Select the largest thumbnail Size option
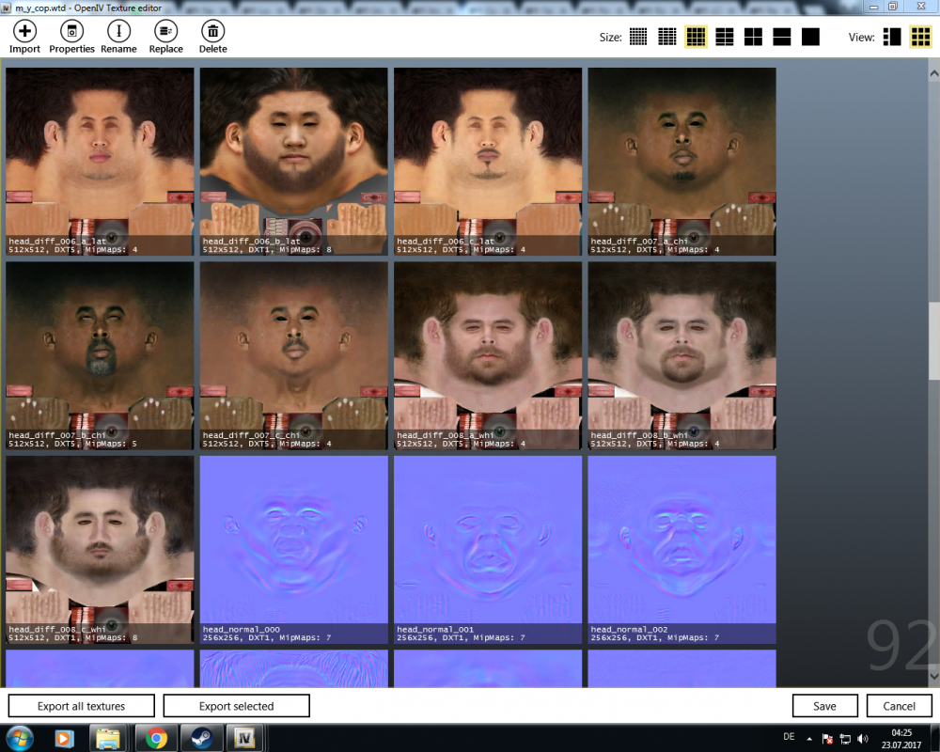The image size is (940, 752). [x=810, y=37]
